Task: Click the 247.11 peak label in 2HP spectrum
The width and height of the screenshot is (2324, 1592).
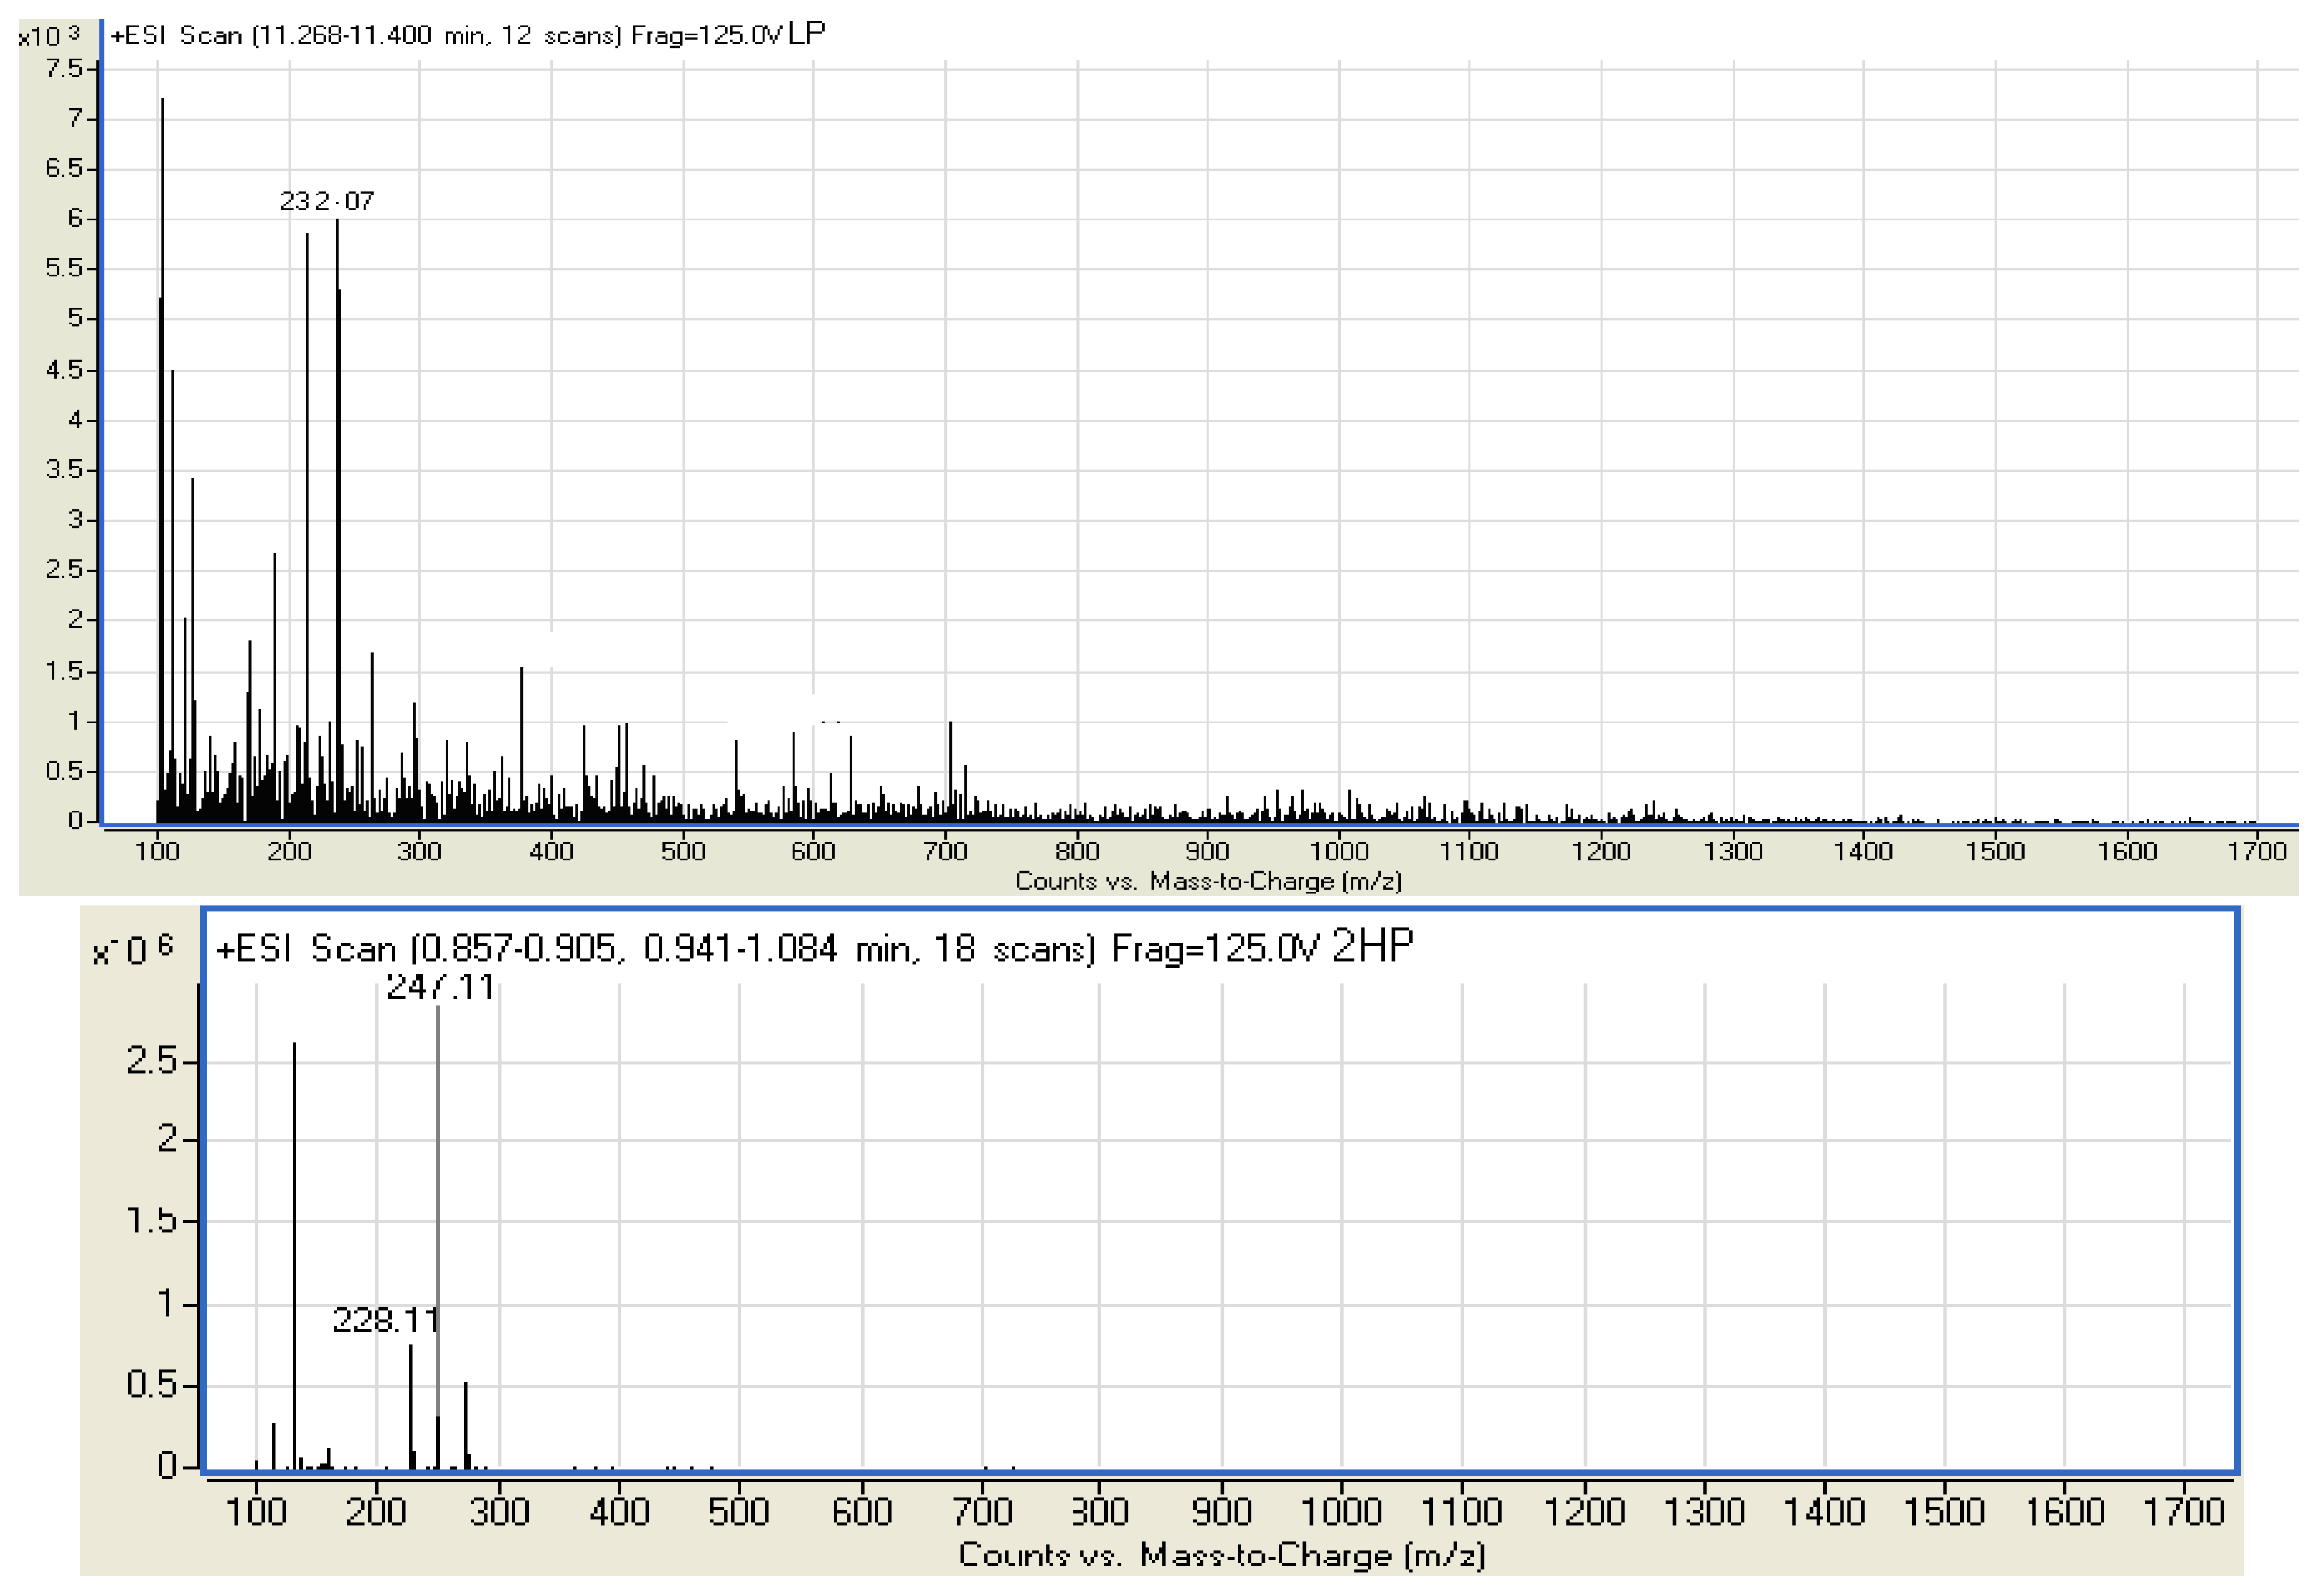Action: (440, 988)
